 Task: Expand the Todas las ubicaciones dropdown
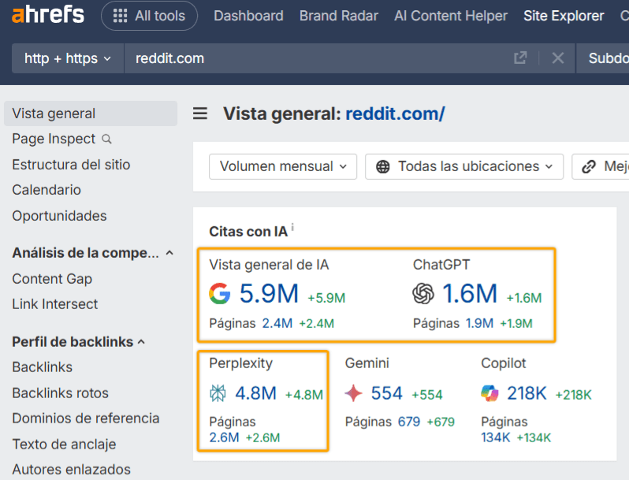464,166
